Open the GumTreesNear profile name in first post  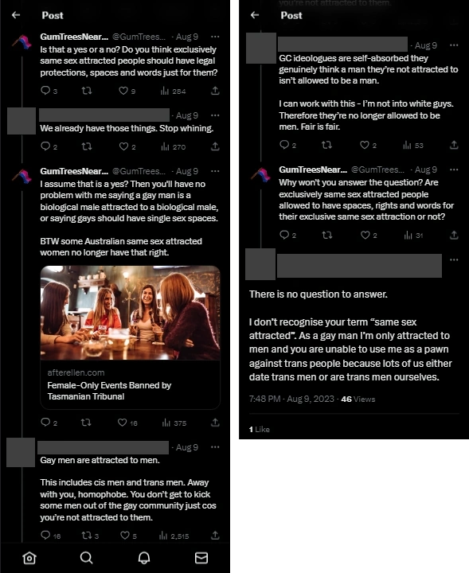pos(74,37)
